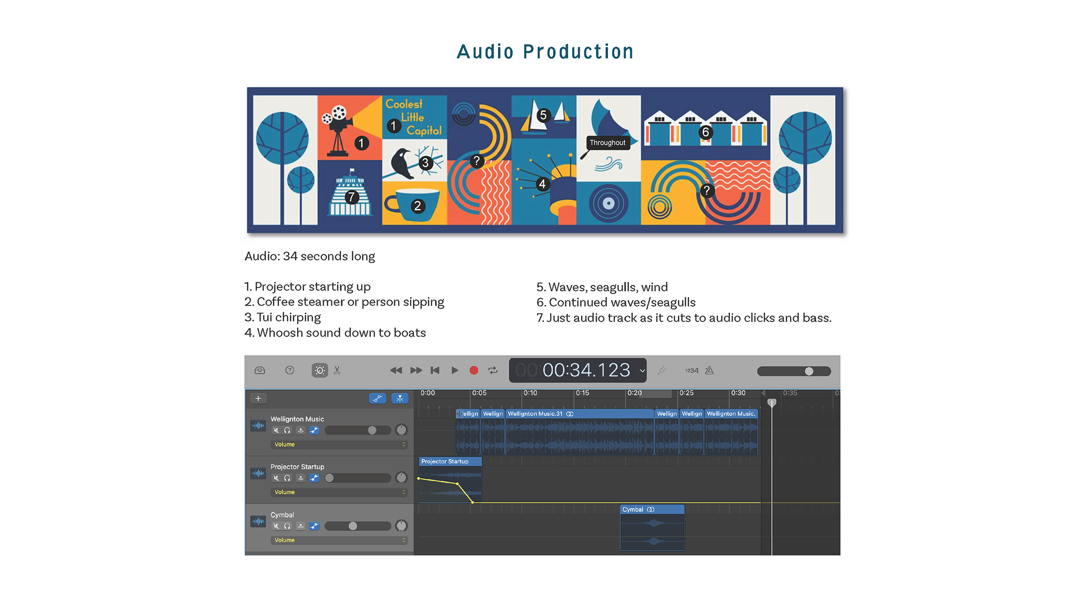Click the playhead marker at top of timeline
This screenshot has width=1089, height=612.
pyautogui.click(x=772, y=403)
